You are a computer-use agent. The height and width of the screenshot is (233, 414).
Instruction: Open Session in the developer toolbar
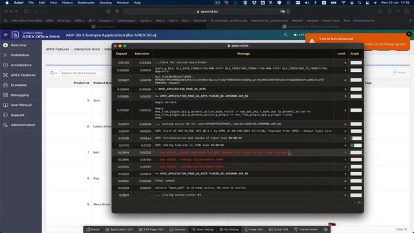tap(177, 229)
